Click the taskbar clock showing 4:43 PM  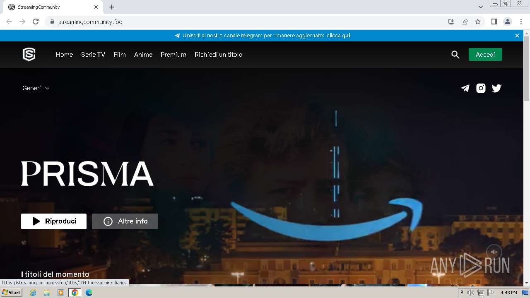(509, 293)
